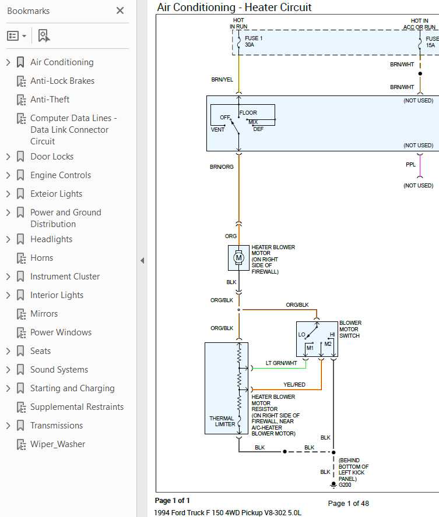Click the Headlights bookmark ribbon icon
This screenshot has height=517, width=439.
click(x=20, y=239)
